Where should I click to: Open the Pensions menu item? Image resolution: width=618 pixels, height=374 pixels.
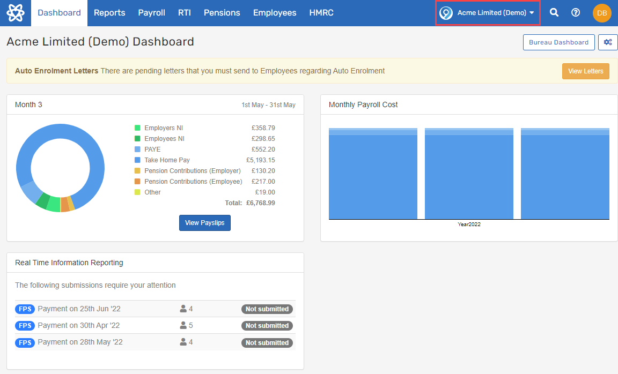click(x=222, y=13)
